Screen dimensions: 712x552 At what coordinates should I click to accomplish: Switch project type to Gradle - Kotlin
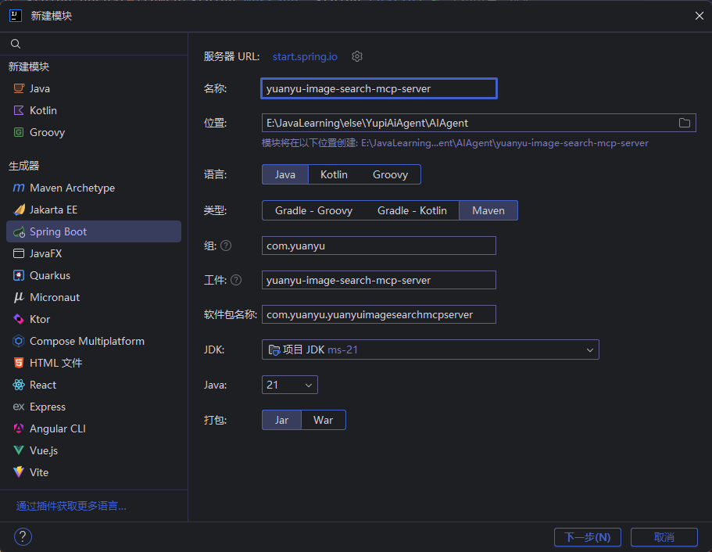tap(412, 210)
